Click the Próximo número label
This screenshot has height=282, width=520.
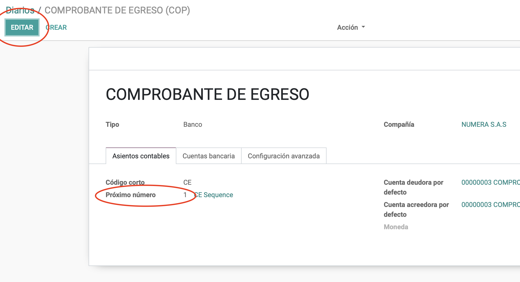click(131, 195)
